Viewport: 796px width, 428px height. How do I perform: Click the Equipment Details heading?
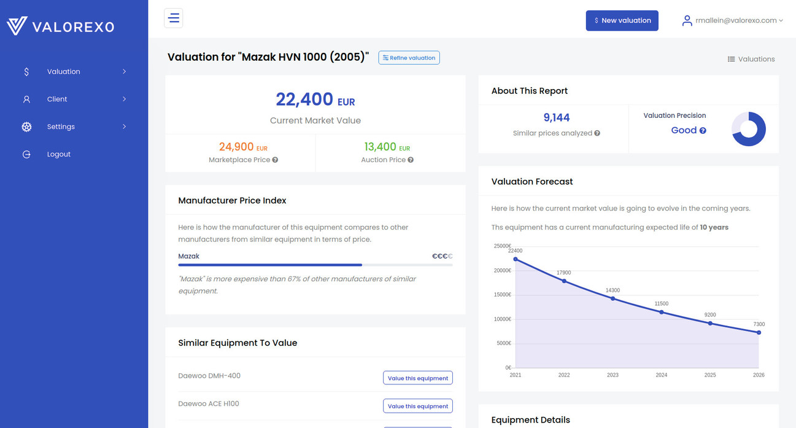coord(531,420)
